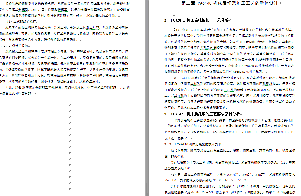Click heading '2．2 CA6140 机床后托架的工艺要求及其分析'
Image resolution: width=301 pixels, height=196 pixels.
(202, 114)
